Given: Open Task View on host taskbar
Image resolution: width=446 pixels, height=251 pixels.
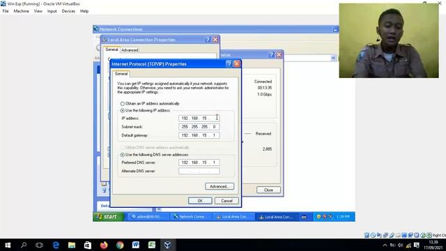Looking at the screenshot, I should point(39,245).
